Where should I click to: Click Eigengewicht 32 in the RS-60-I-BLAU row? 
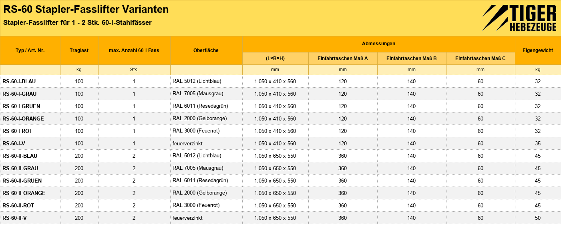click(x=538, y=81)
